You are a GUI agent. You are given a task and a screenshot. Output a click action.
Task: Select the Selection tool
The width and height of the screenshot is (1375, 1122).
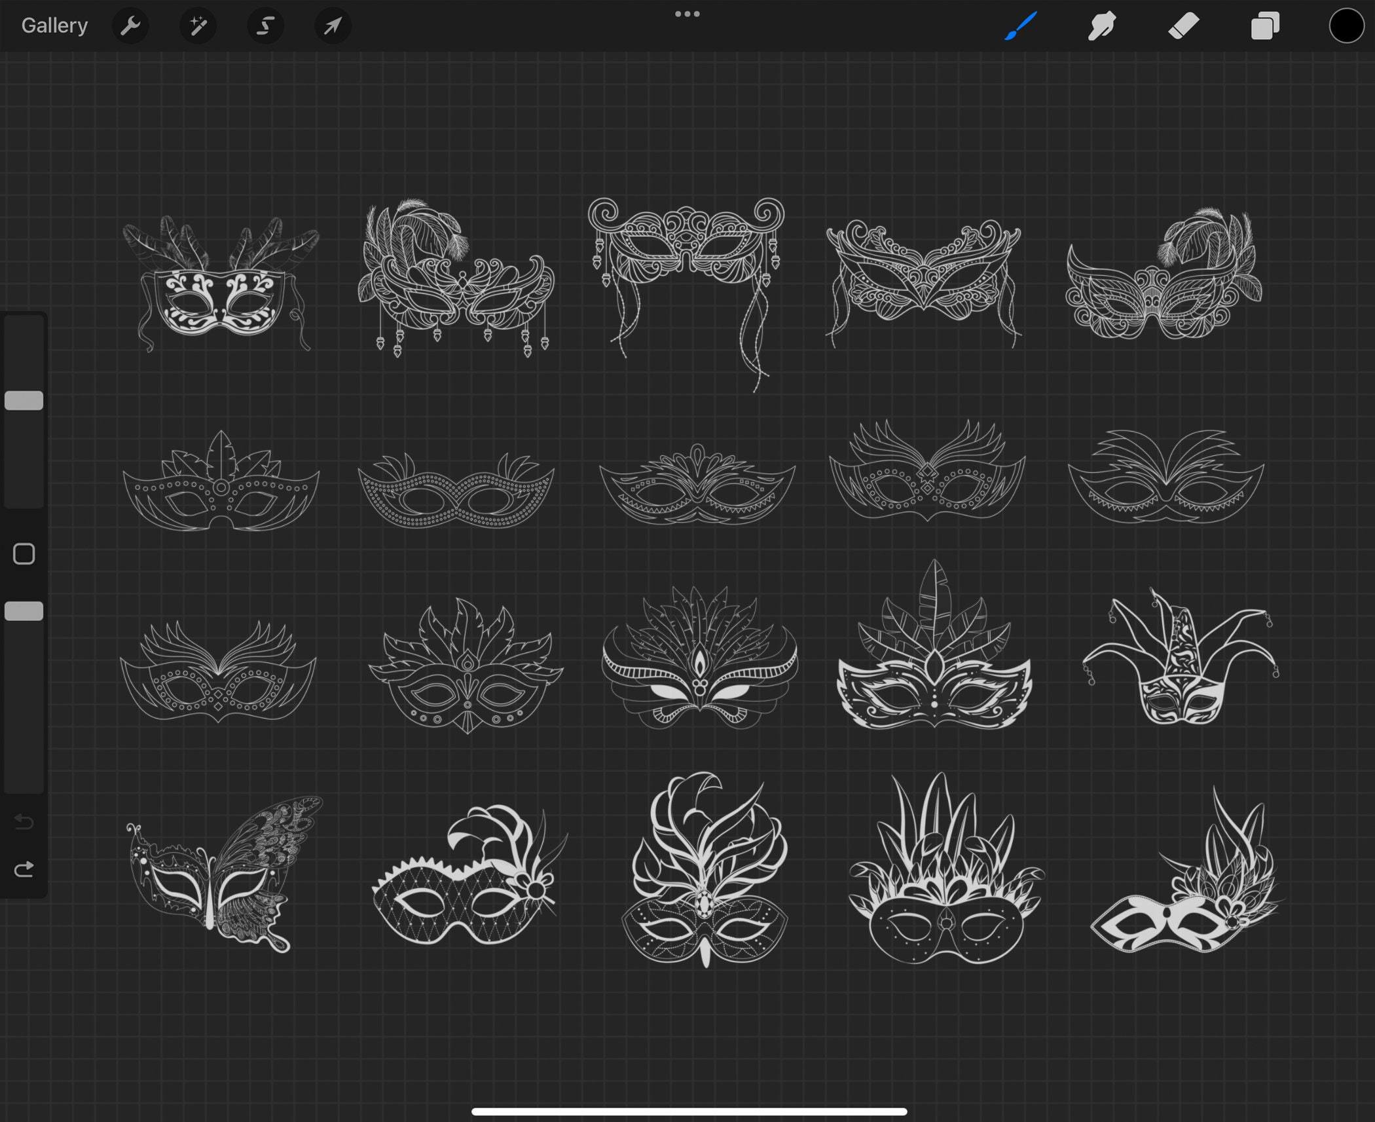(x=265, y=26)
